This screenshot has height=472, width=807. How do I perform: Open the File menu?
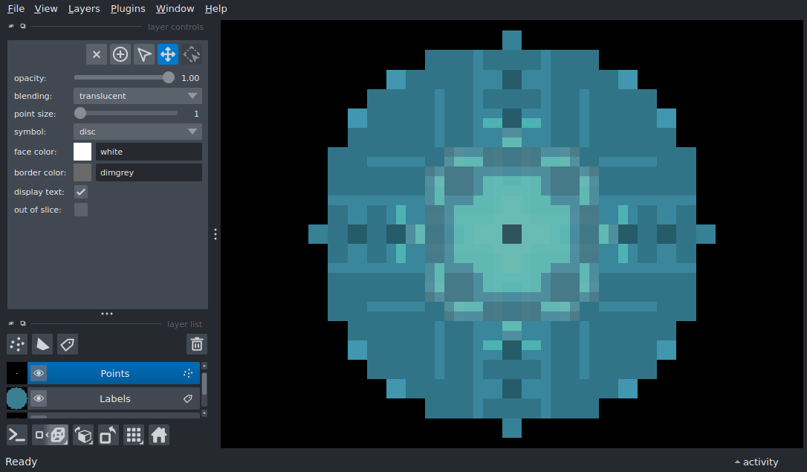click(x=16, y=9)
